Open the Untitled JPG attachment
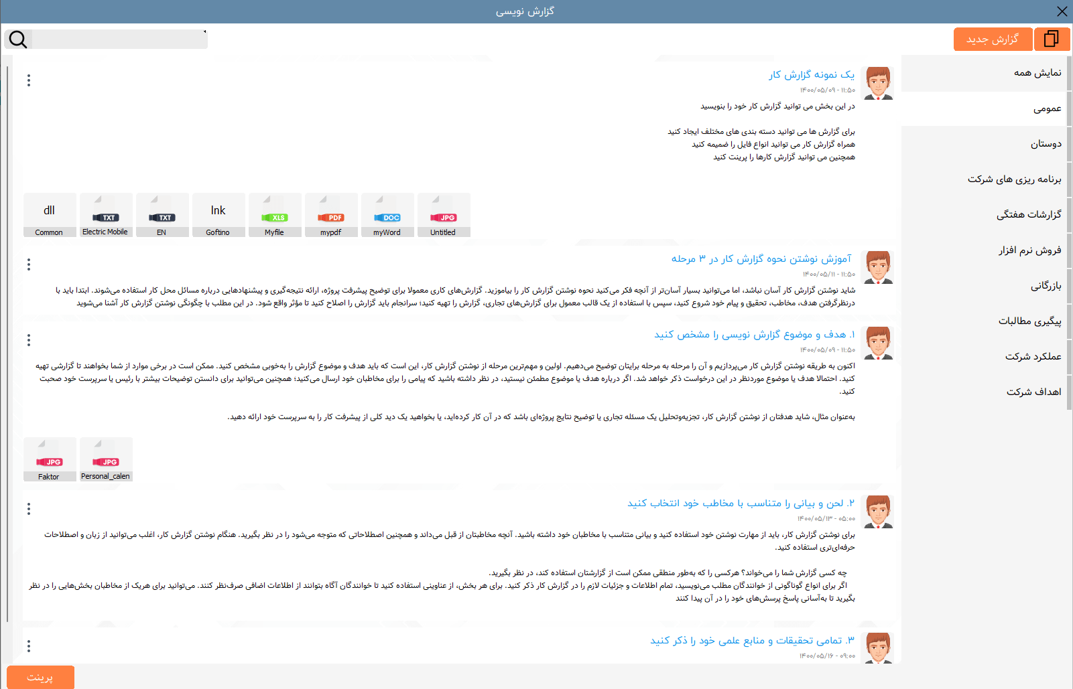The image size is (1073, 689). click(444, 216)
